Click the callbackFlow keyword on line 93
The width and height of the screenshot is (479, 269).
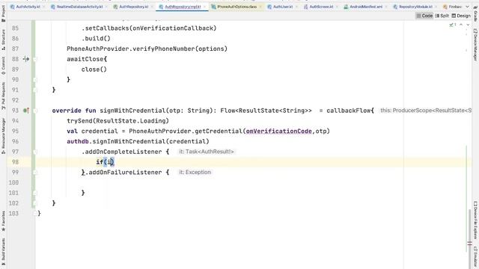(x=348, y=111)
